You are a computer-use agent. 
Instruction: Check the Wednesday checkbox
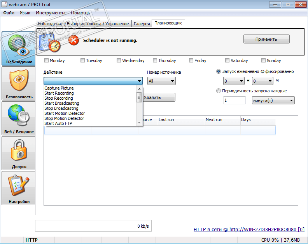pyautogui.click(x=119, y=61)
